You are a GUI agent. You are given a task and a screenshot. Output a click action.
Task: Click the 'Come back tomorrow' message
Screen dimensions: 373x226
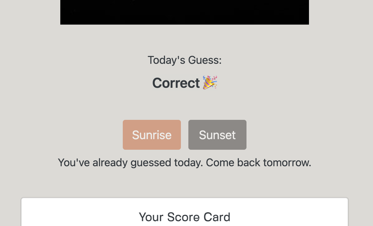pos(185,162)
